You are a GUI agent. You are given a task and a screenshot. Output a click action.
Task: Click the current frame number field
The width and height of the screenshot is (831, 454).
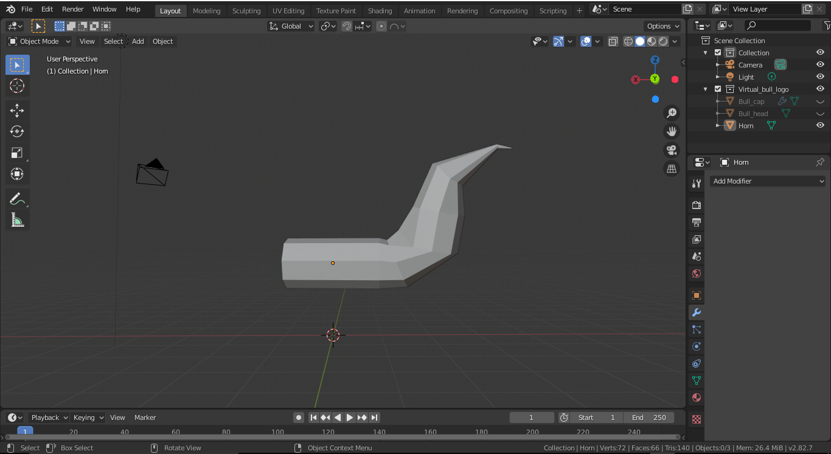click(532, 418)
